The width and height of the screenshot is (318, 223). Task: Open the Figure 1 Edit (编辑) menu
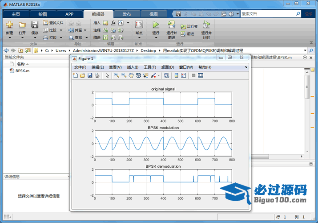pos(98,67)
